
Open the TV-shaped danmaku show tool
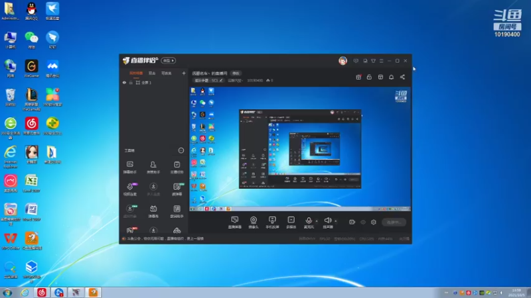click(x=153, y=211)
